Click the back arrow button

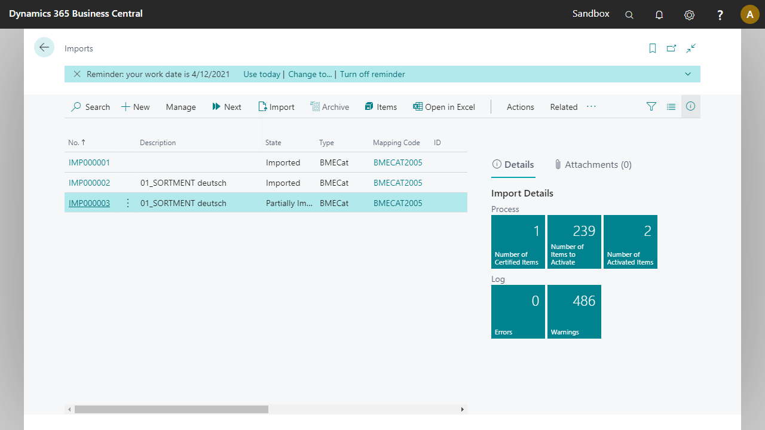pyautogui.click(x=44, y=47)
